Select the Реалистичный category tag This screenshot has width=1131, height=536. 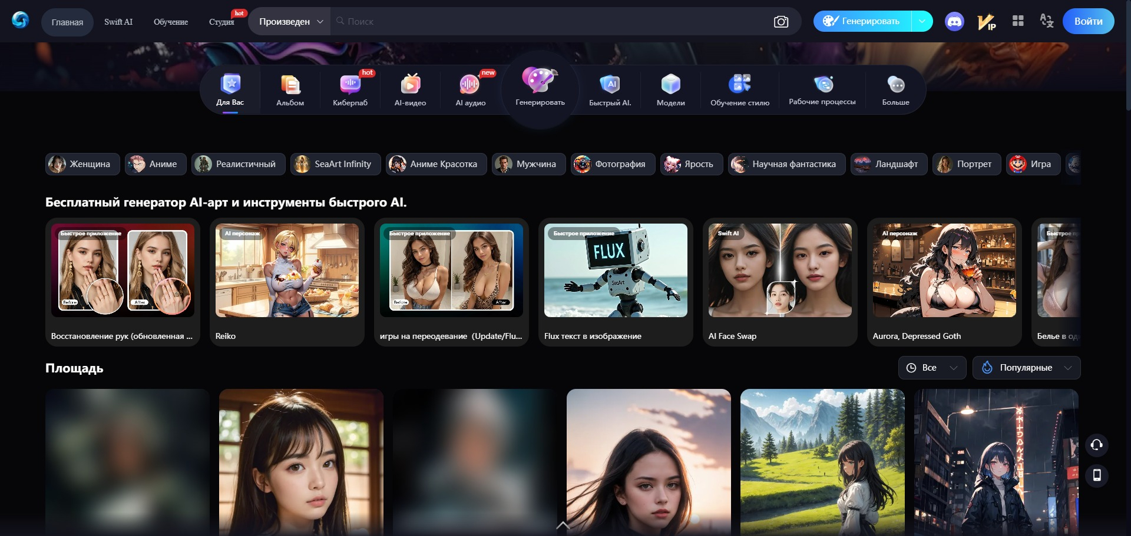pyautogui.click(x=238, y=164)
